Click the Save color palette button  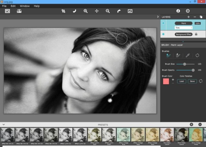coord(192,81)
